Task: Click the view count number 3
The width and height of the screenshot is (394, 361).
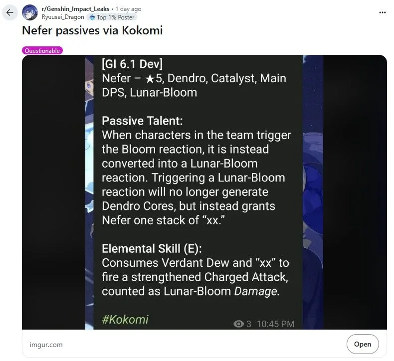Action: (x=248, y=324)
